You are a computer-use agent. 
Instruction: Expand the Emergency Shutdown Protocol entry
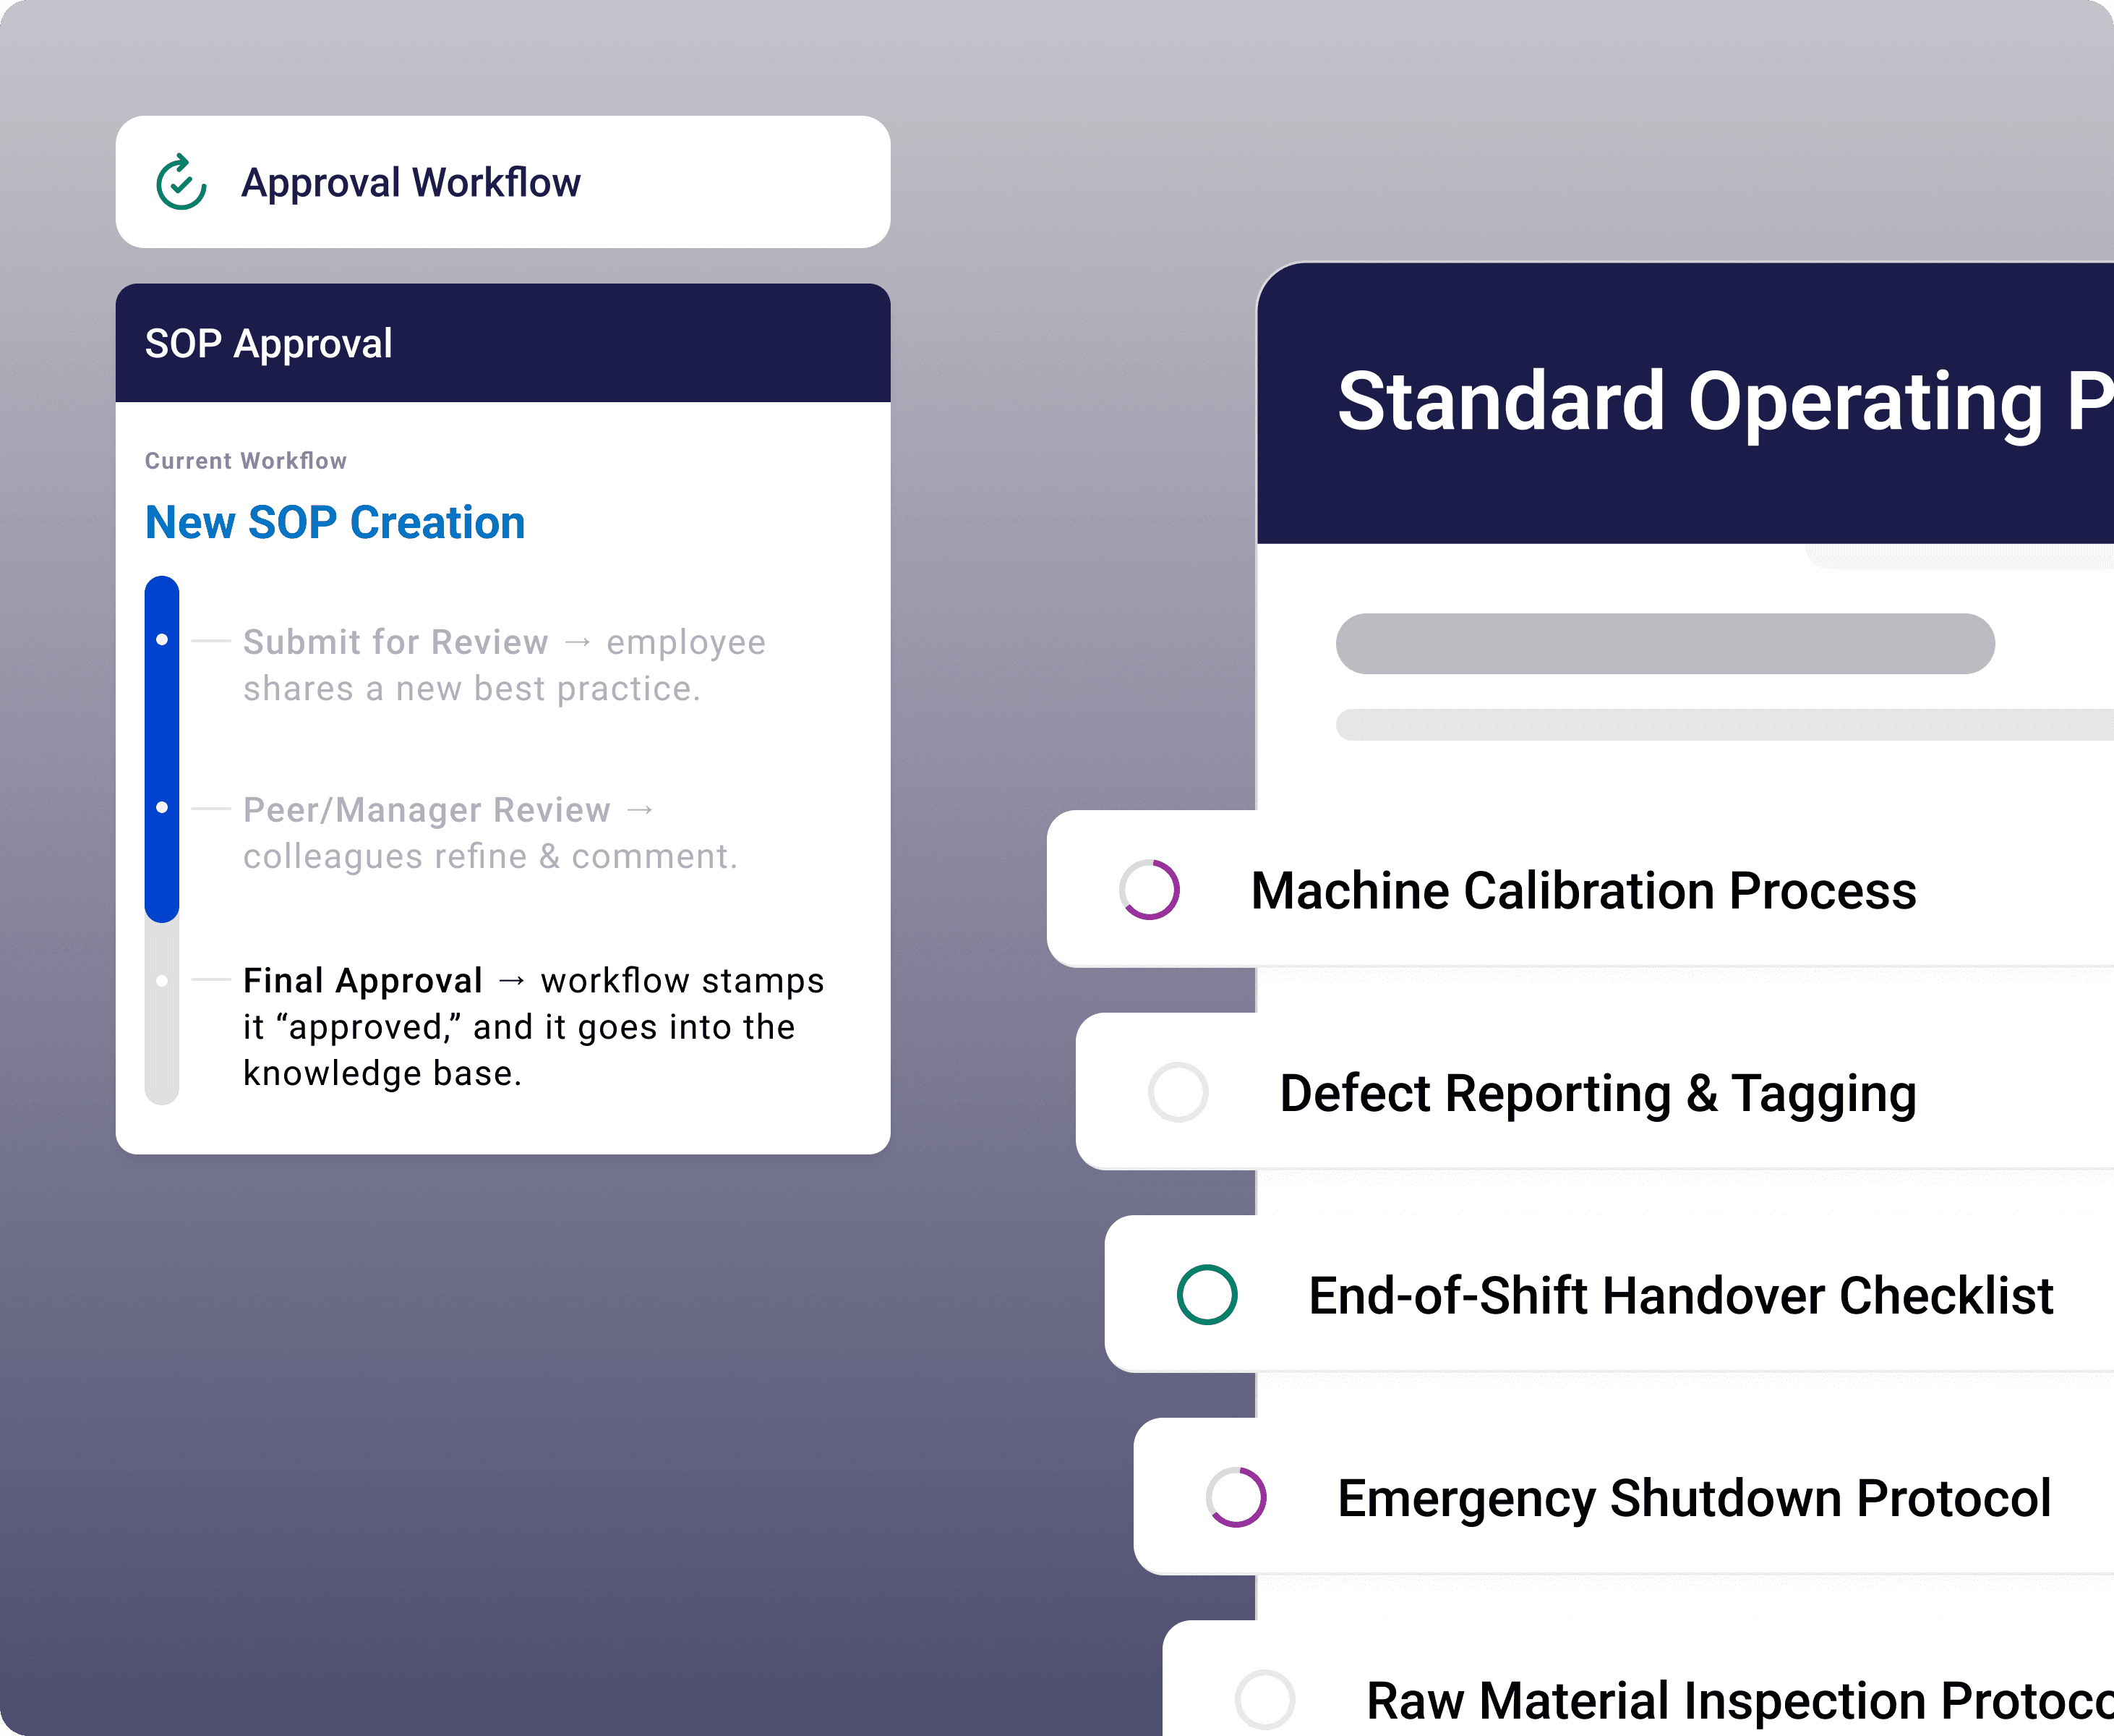coord(1694,1497)
